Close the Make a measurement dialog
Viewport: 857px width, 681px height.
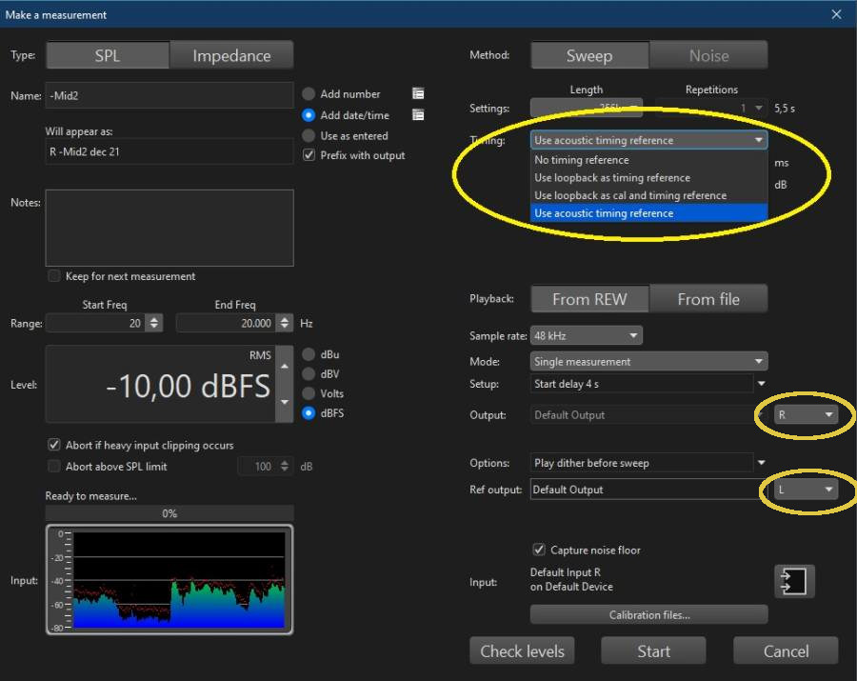click(836, 14)
